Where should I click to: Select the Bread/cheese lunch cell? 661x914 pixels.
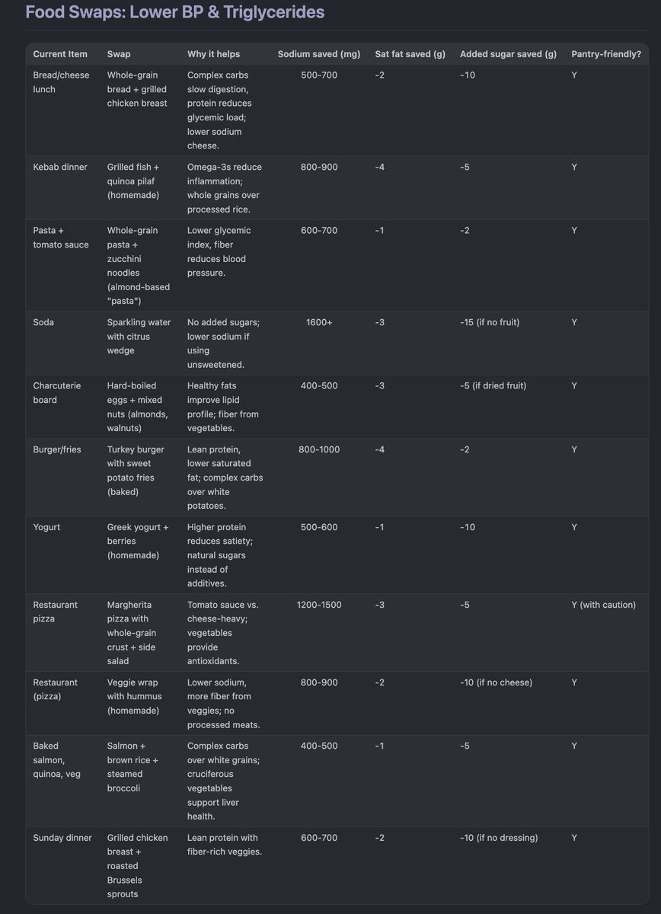pos(55,82)
